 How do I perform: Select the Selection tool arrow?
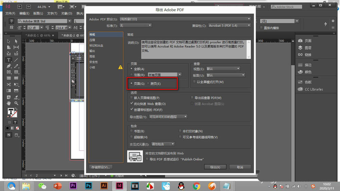(x=9, y=41)
